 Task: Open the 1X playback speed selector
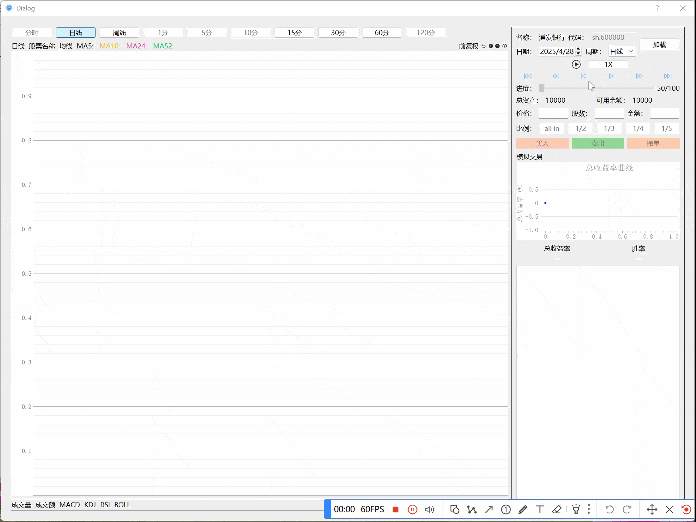[x=608, y=64]
